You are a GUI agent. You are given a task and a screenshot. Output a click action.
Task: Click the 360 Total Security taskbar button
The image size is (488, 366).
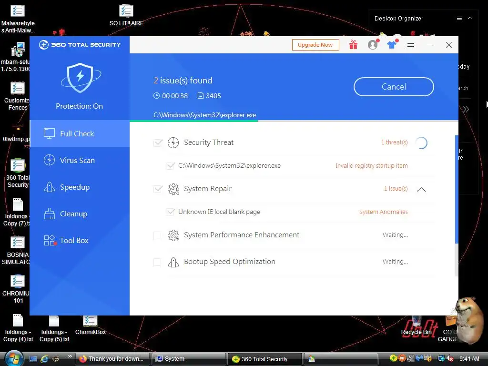[x=265, y=359]
